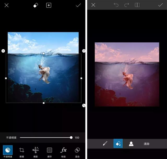This screenshot has height=159, width=167.
Task: Tap the diver in the left image
Action: click(x=44, y=74)
